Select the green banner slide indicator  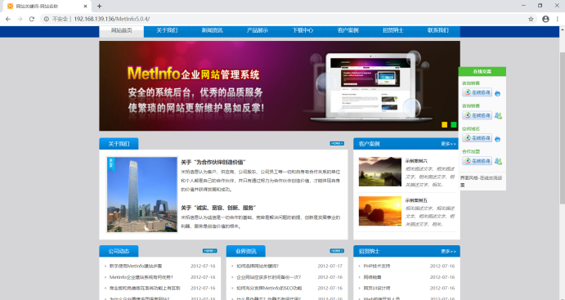[x=454, y=124]
